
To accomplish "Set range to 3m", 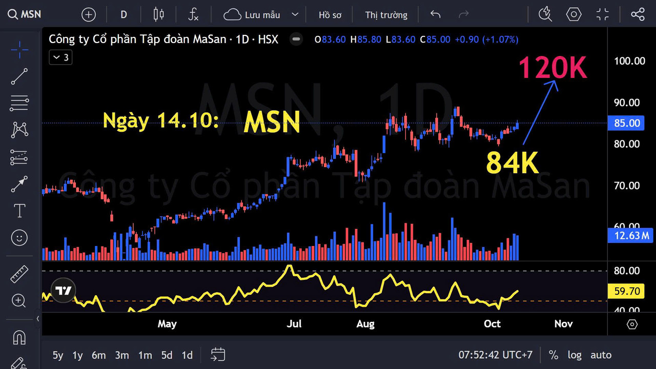I will coord(122,355).
